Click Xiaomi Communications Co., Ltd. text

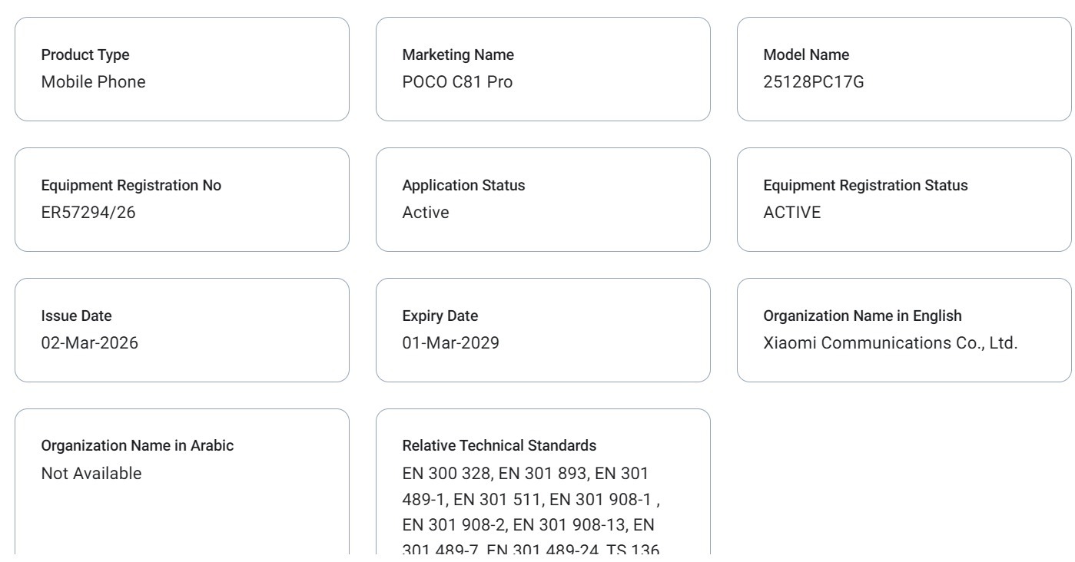pos(890,343)
